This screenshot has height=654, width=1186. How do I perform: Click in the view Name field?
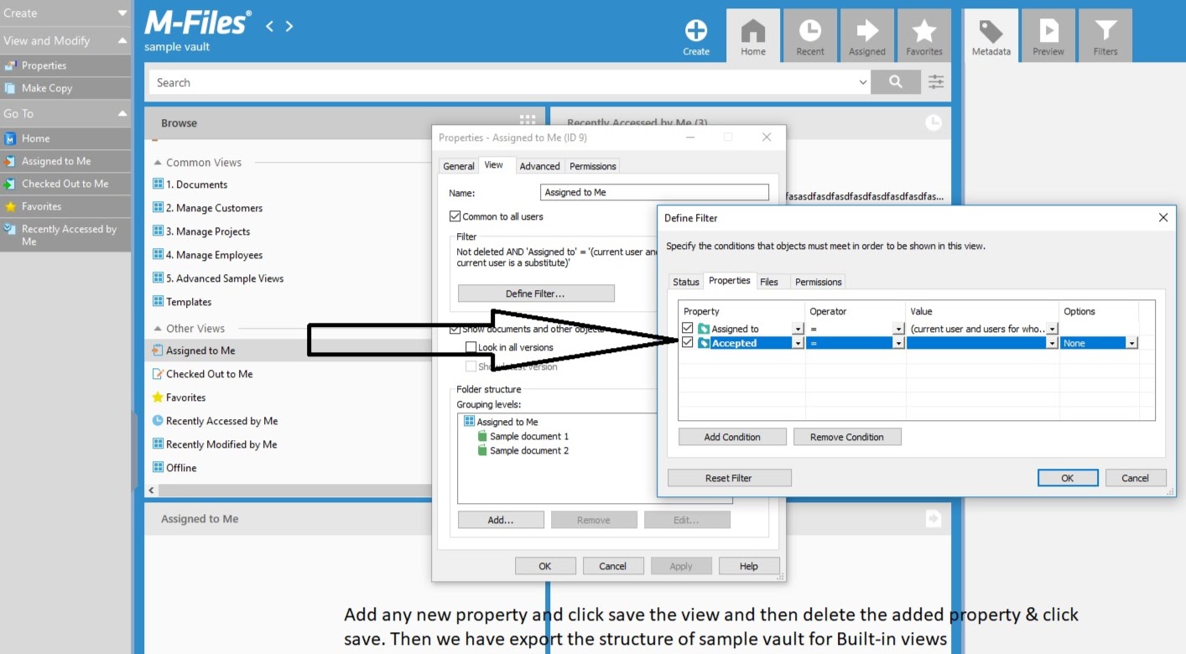tap(654, 192)
